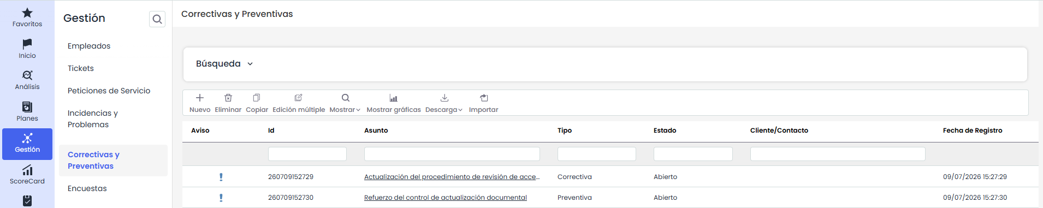Screen dimensions: 1043x208
Task: Open the Actualización del procedimiento link
Action: point(452,177)
